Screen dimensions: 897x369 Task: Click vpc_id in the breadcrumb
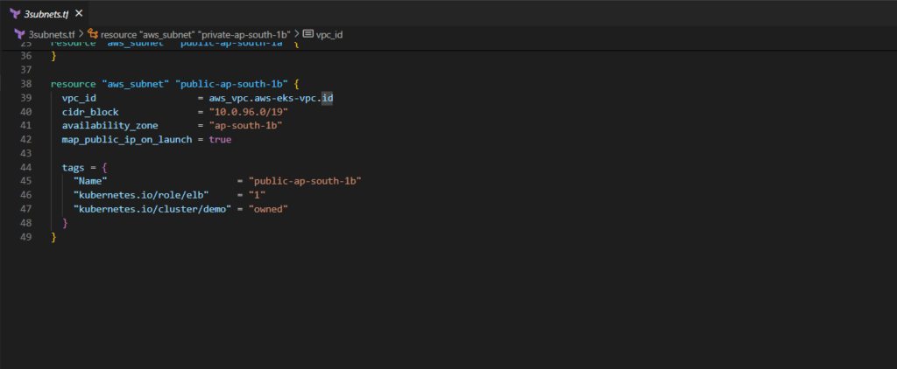(x=329, y=34)
